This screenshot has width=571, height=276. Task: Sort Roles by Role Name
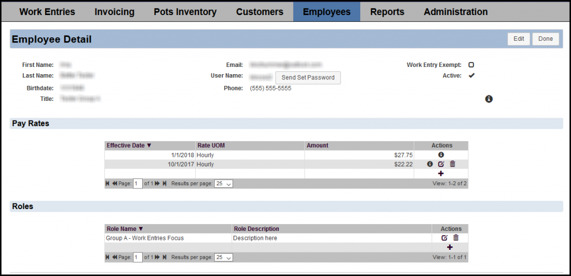pyautogui.click(x=125, y=229)
